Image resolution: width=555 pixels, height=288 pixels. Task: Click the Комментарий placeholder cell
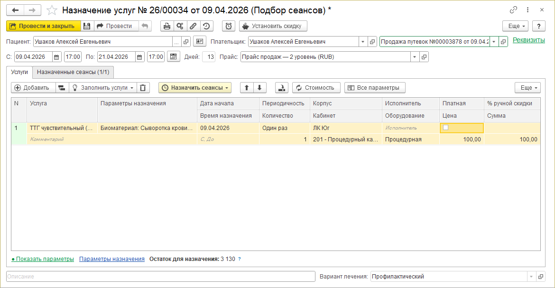[112, 139]
